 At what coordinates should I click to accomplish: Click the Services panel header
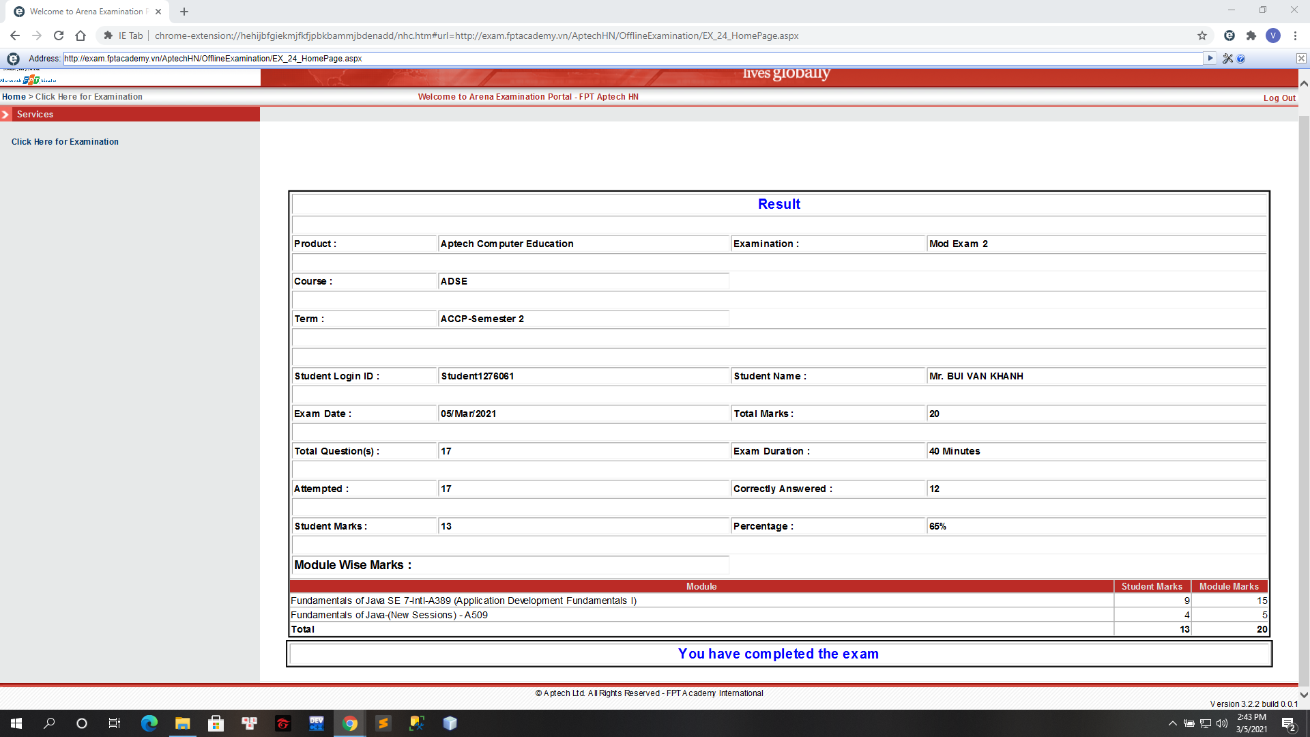tap(130, 115)
